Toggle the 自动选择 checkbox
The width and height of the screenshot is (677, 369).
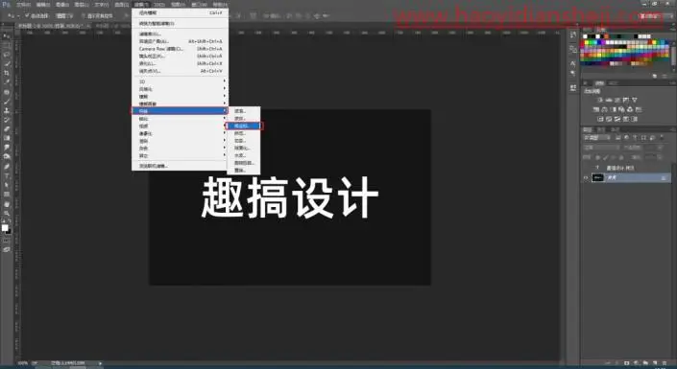27,16
